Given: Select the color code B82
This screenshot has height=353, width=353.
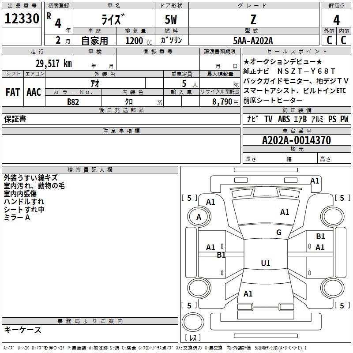Looking at the screenshot, I should coord(73,101).
